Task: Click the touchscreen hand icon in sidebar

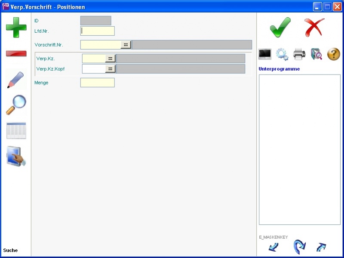Action: 16,156
